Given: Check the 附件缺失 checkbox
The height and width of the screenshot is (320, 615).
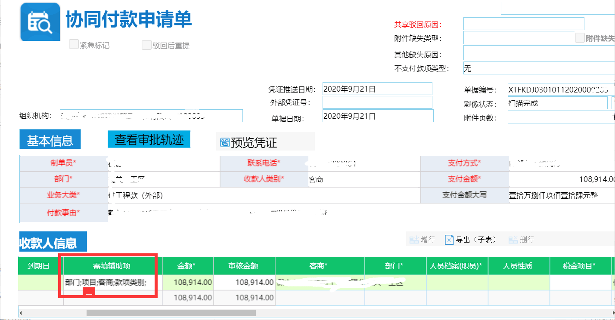Looking at the screenshot, I should point(580,38).
